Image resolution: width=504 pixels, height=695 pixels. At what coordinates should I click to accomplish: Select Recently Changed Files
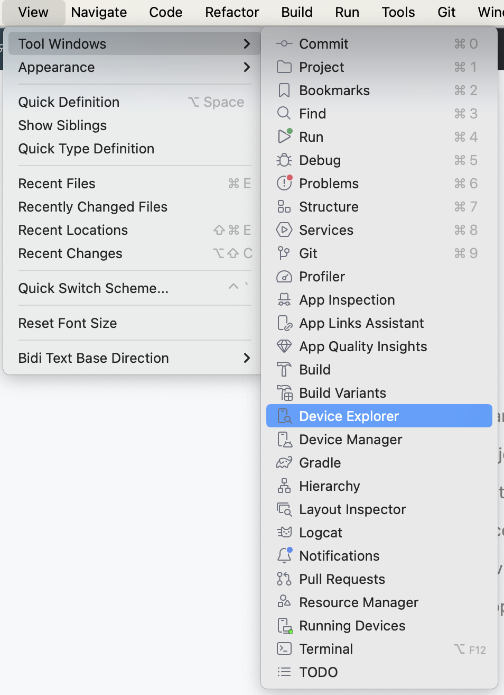(x=93, y=207)
